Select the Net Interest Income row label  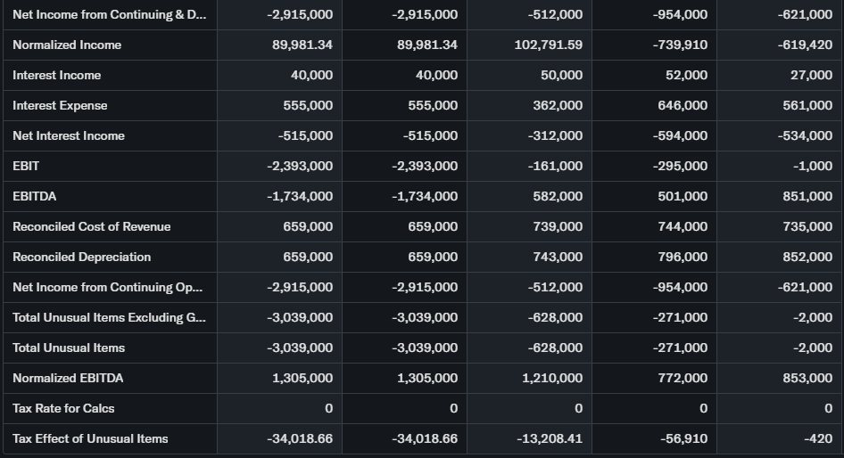coord(69,135)
